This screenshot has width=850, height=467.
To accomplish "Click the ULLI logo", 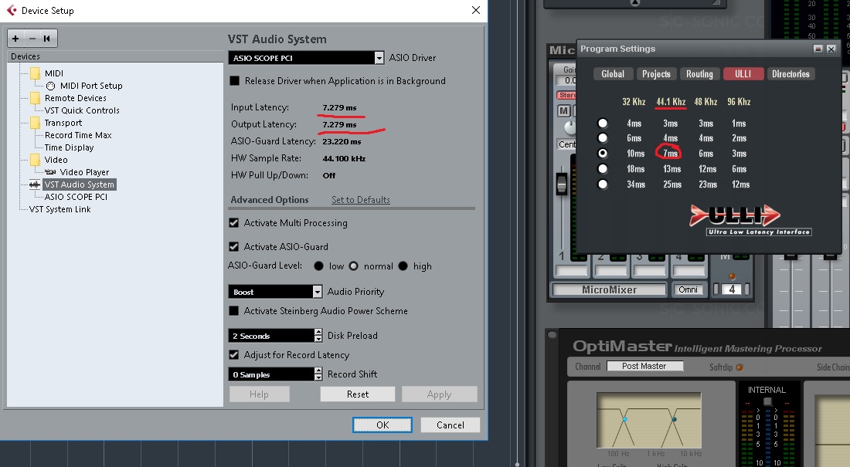I will tap(750, 221).
